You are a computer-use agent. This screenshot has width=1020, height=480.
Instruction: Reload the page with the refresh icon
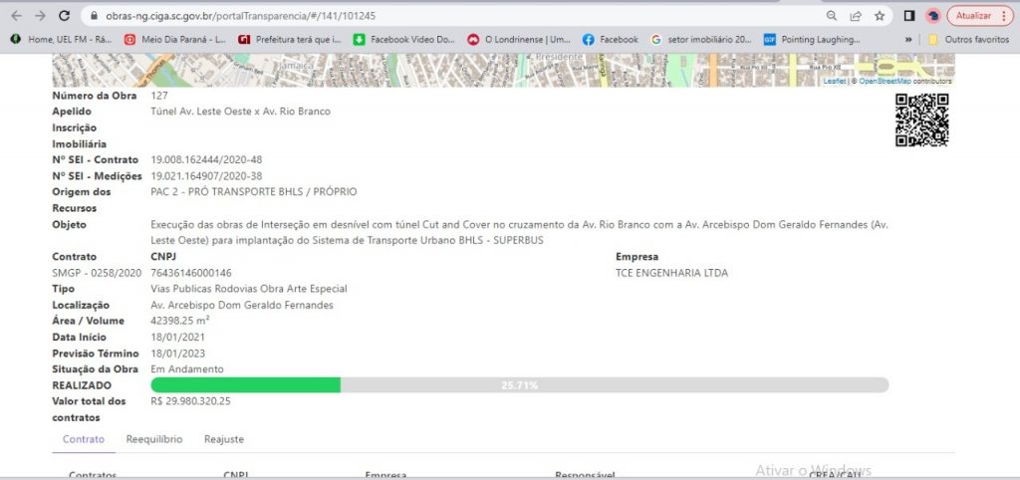click(64, 16)
